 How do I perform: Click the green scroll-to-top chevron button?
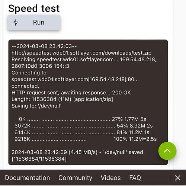pos(167,151)
